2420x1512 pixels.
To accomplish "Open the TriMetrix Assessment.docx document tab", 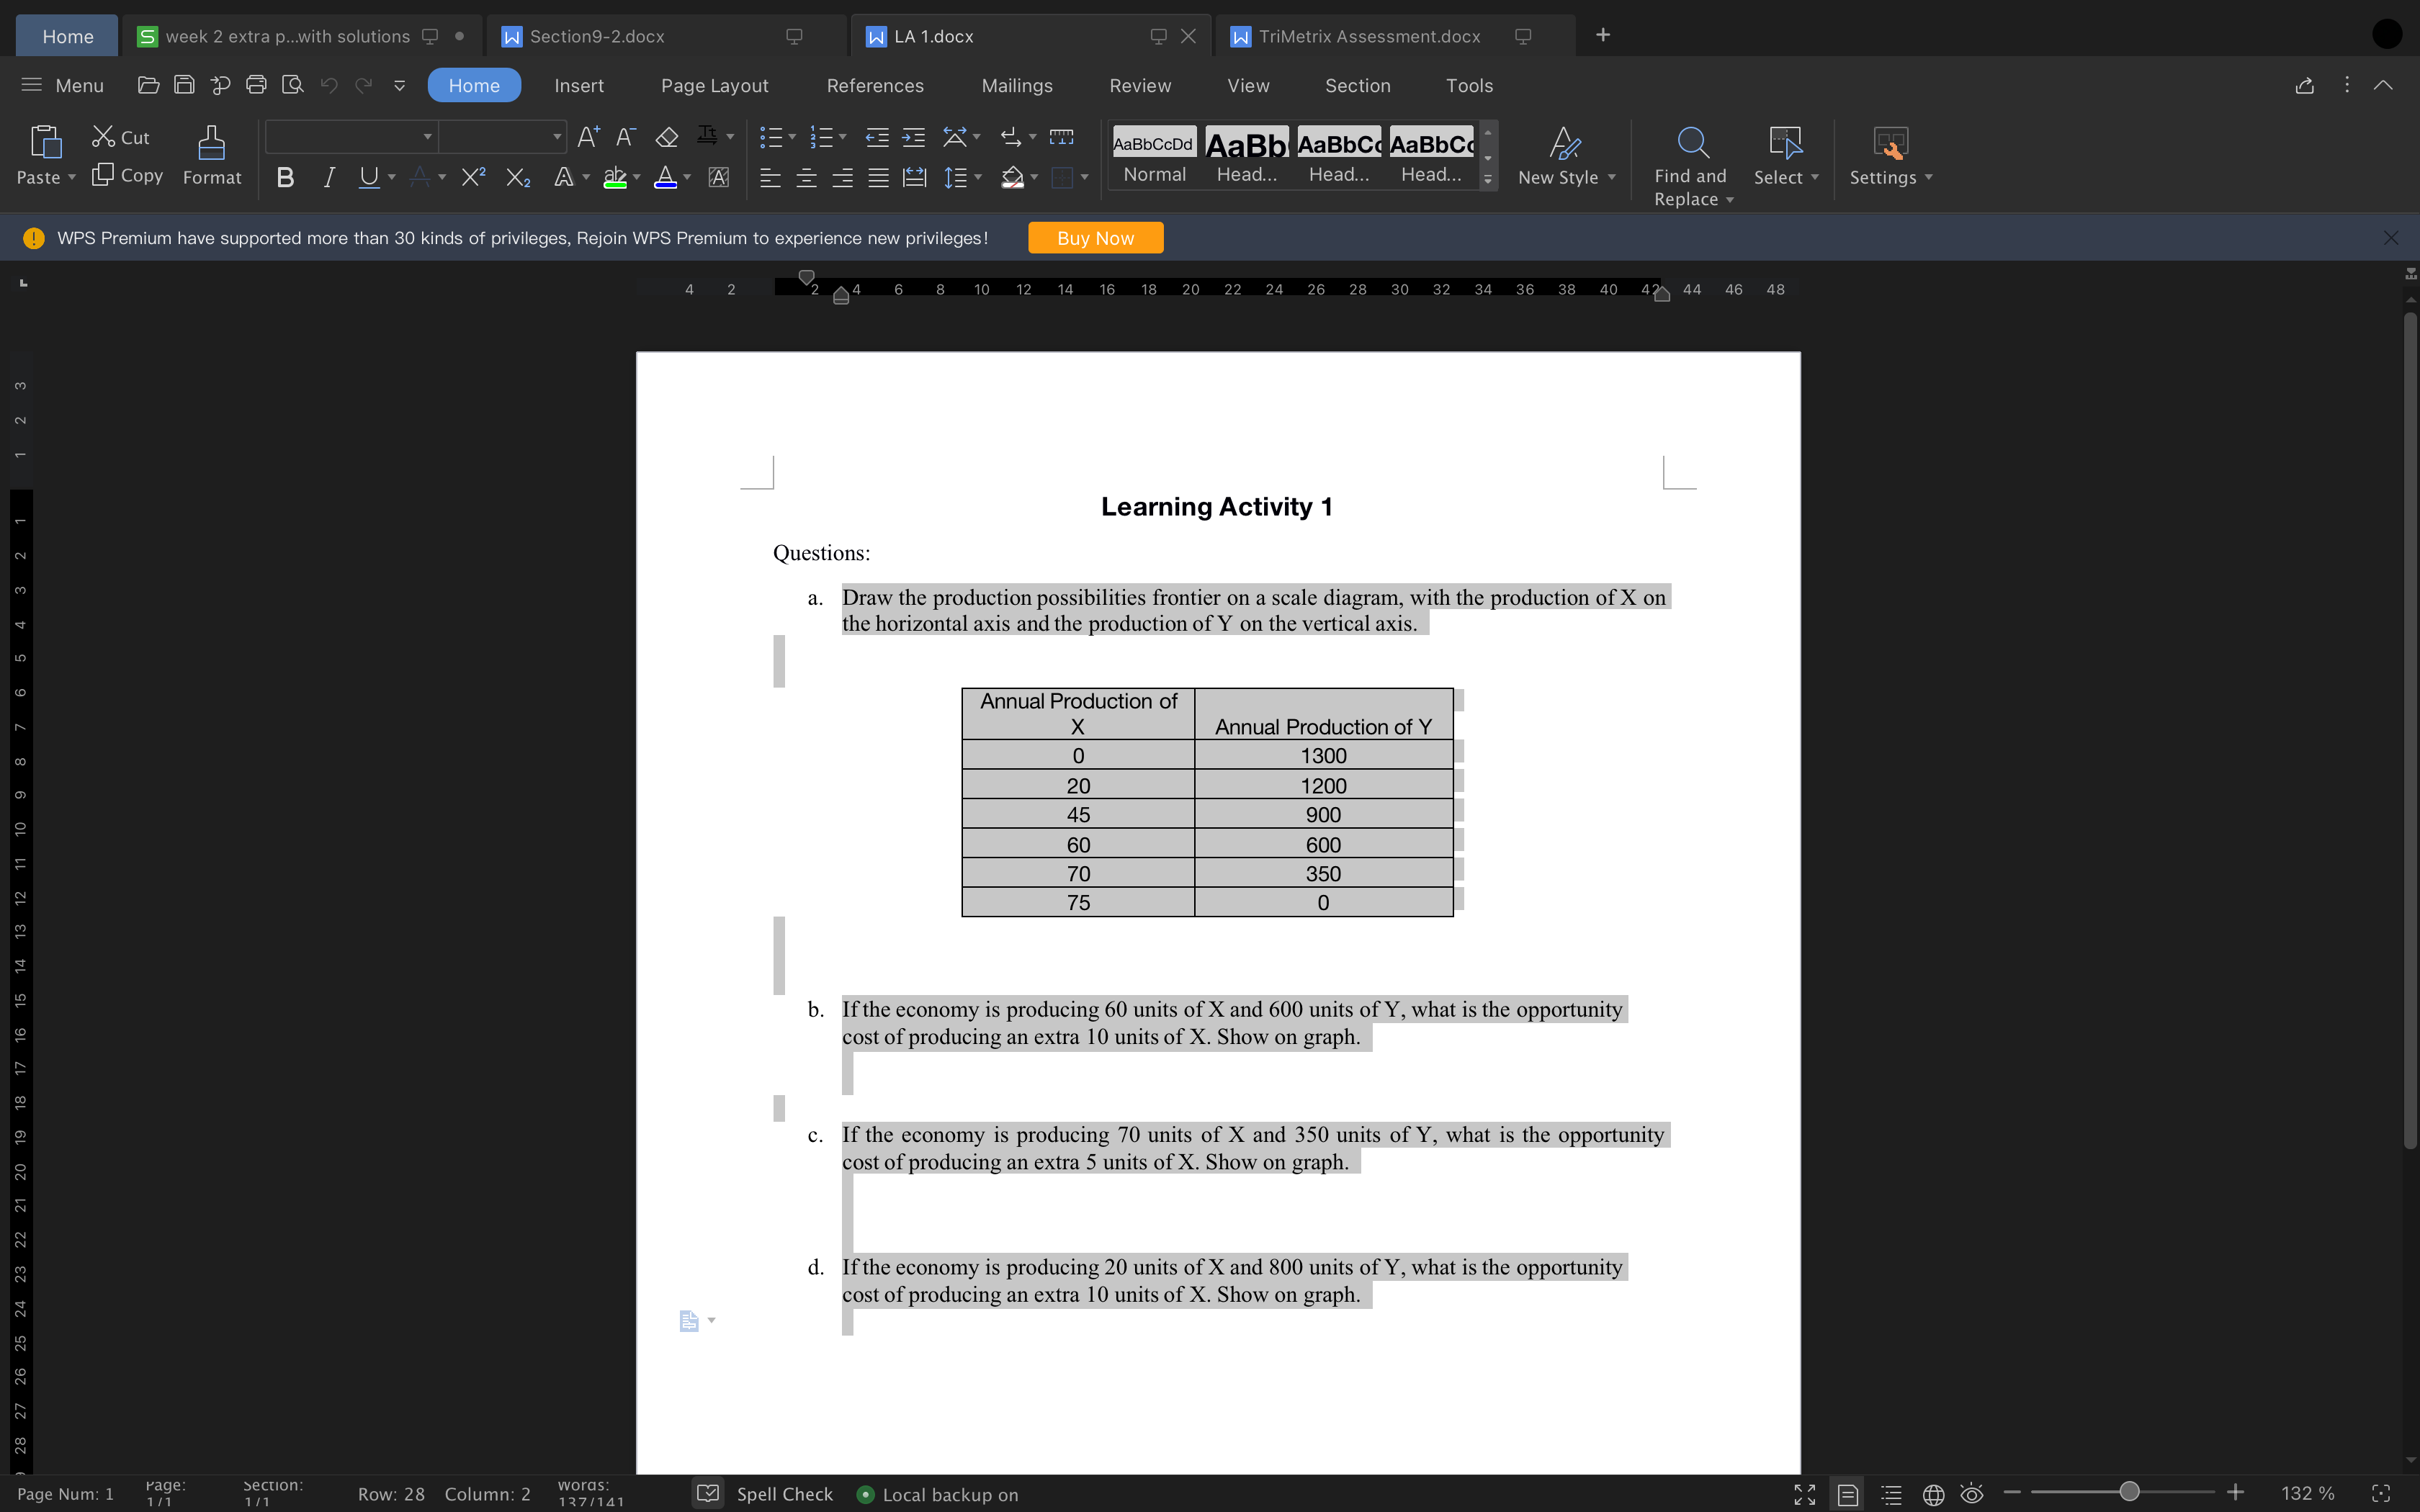I will (x=1368, y=35).
